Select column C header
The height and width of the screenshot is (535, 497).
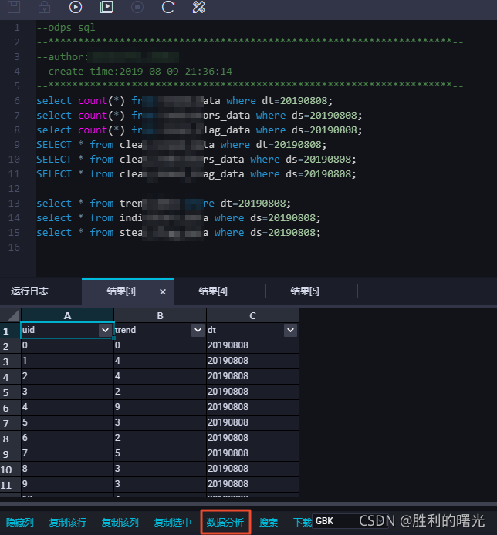[x=252, y=315]
